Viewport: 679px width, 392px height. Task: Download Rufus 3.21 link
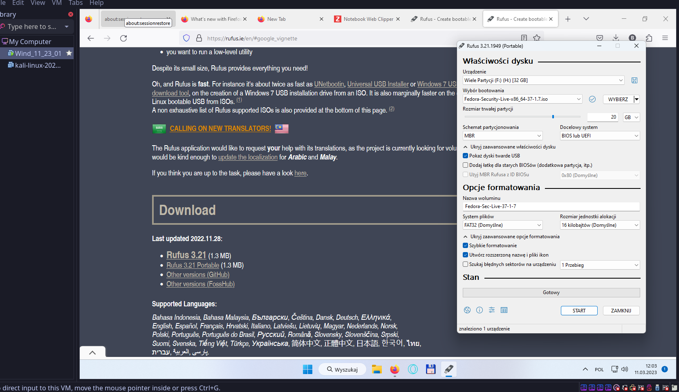point(186,255)
